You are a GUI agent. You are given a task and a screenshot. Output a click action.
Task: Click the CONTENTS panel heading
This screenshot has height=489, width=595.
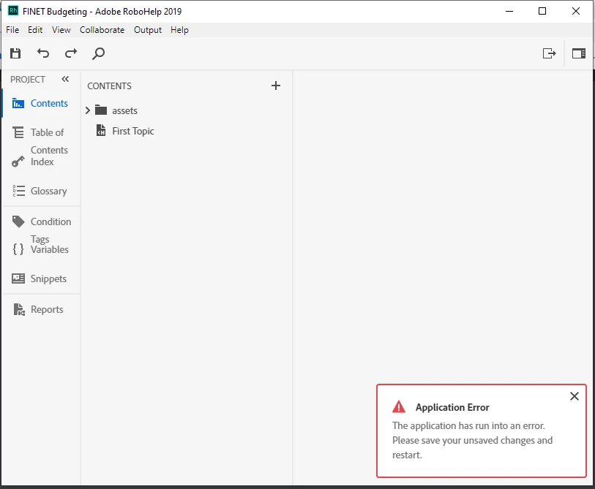coord(109,86)
